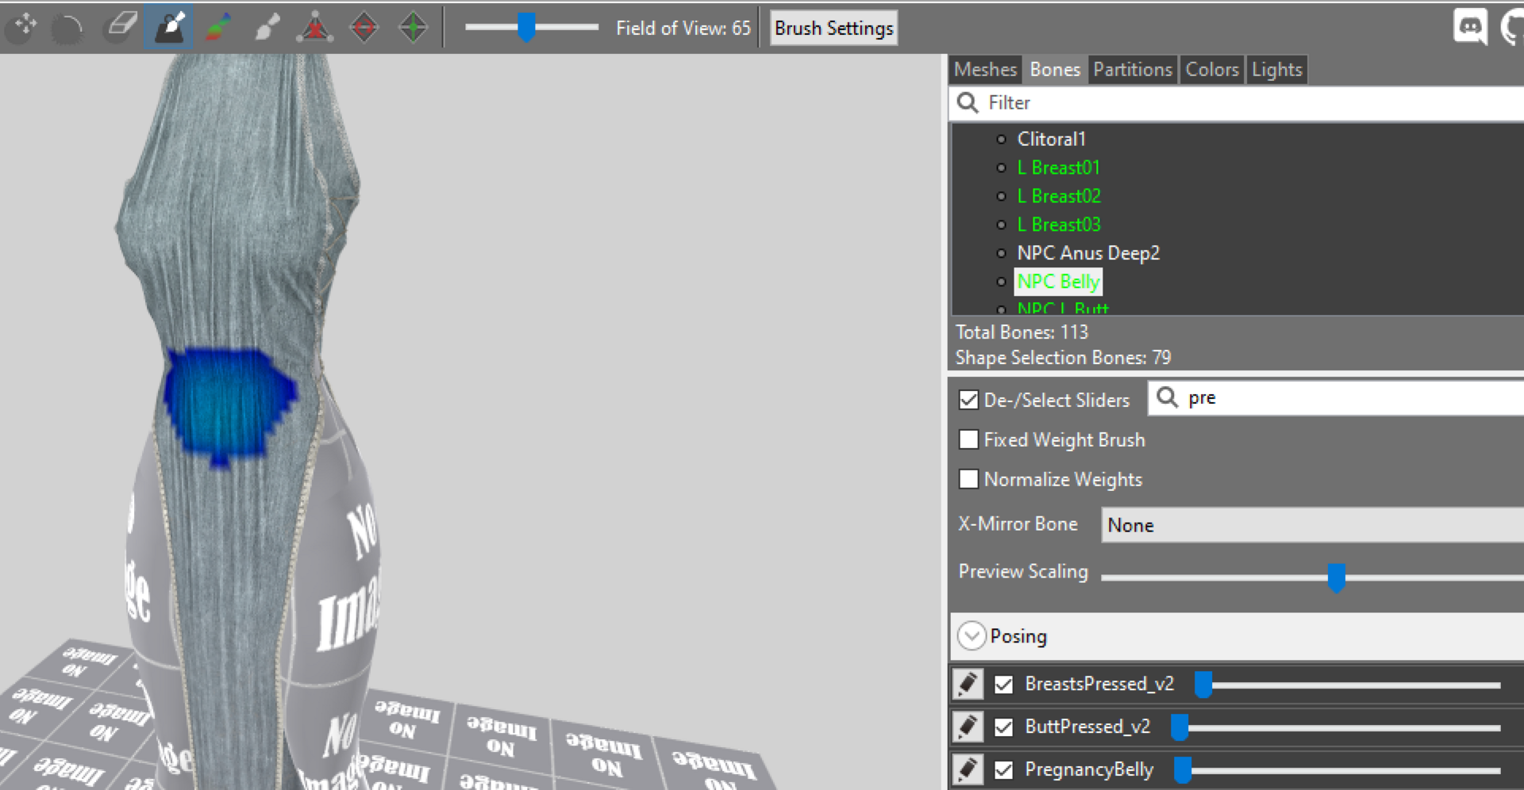The width and height of the screenshot is (1524, 790).
Task: Open the Discord link icon
Action: pos(1470,27)
